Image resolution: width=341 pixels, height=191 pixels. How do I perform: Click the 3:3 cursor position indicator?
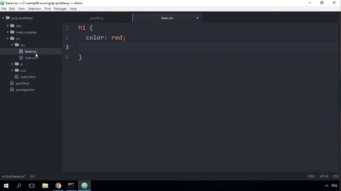coord(32,176)
